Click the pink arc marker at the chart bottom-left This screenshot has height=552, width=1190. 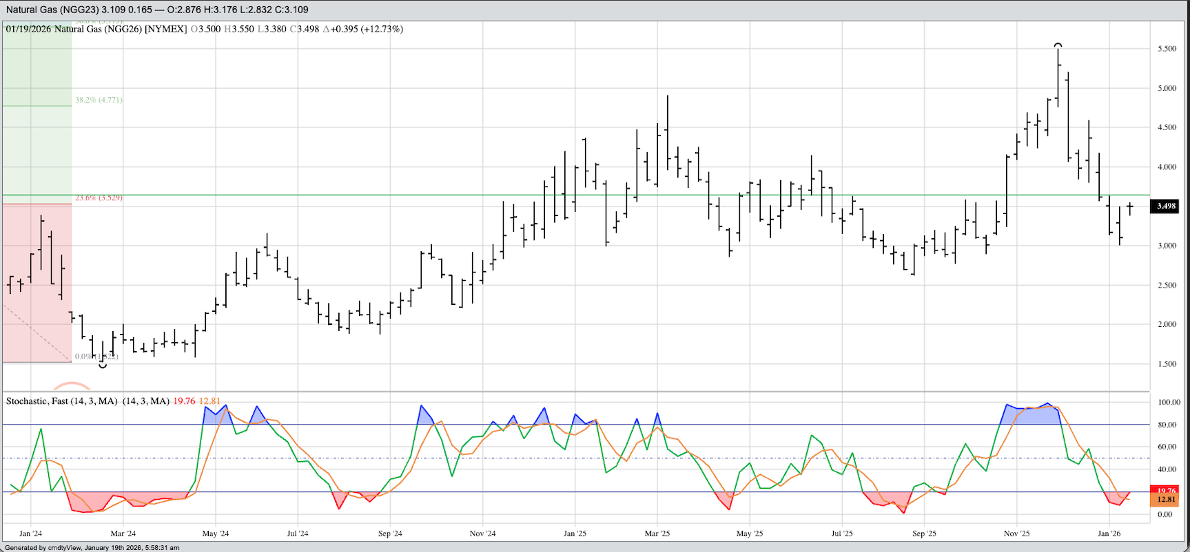[72, 385]
